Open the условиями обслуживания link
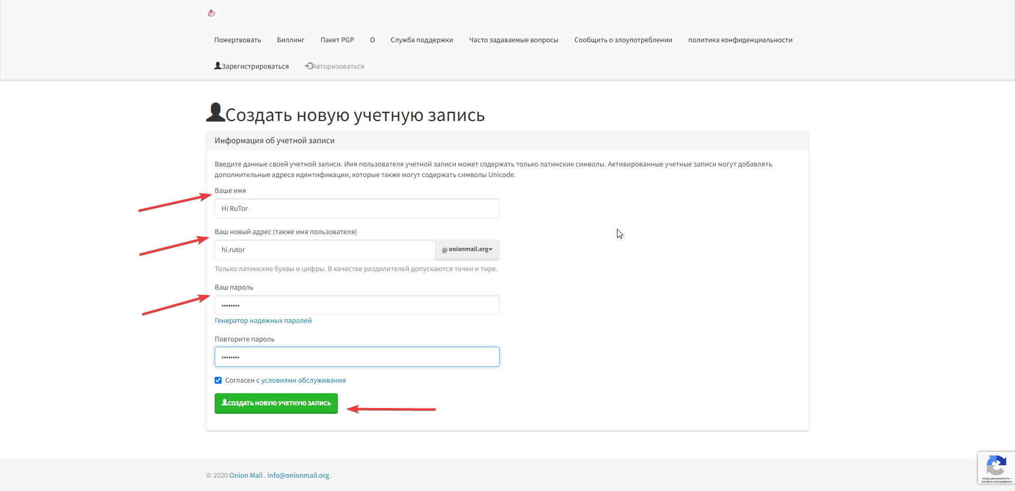Image resolution: width=1015 pixels, height=491 pixels. pos(303,381)
